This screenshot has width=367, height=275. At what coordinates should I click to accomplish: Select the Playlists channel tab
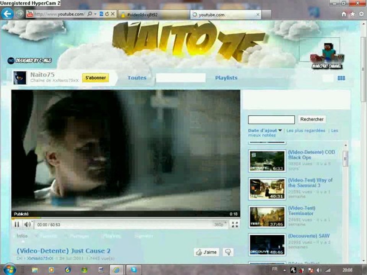tap(226, 78)
